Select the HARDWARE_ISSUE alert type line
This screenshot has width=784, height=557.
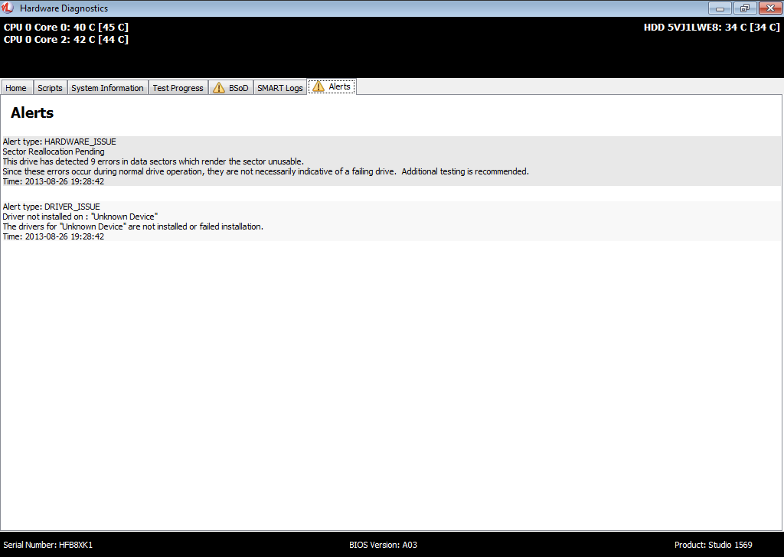[x=60, y=142]
